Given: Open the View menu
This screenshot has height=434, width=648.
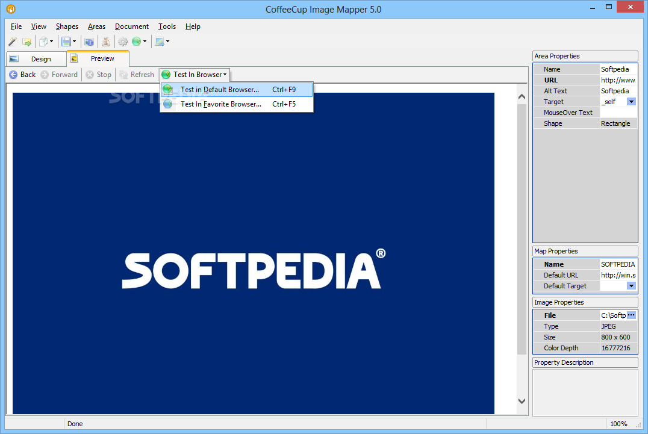Looking at the screenshot, I should [39, 26].
